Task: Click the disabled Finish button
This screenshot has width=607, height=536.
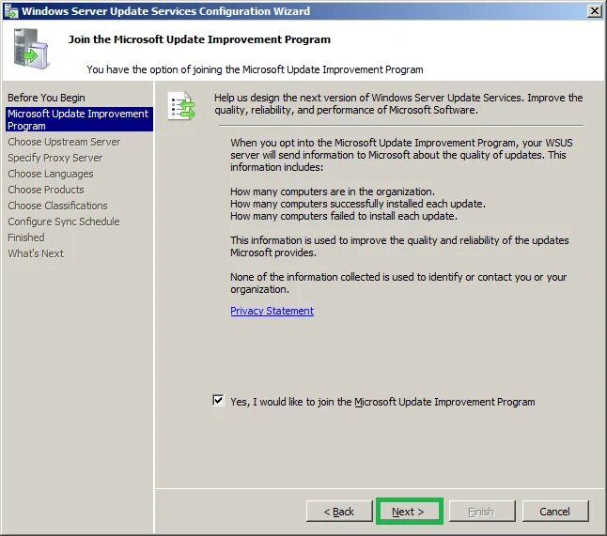Action: 482,512
